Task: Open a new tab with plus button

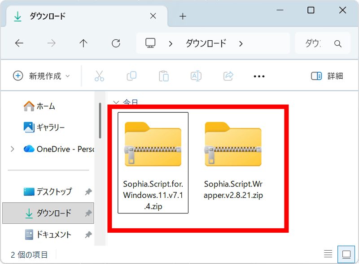Action: tap(182, 17)
